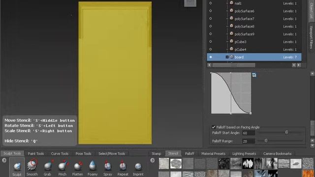Switch to the Select/Move Tools tab
Image resolution: width=315 pixels, height=177 pixels.
click(x=112, y=154)
